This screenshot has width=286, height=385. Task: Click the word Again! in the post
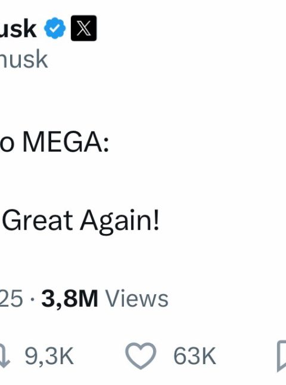pyautogui.click(x=120, y=221)
